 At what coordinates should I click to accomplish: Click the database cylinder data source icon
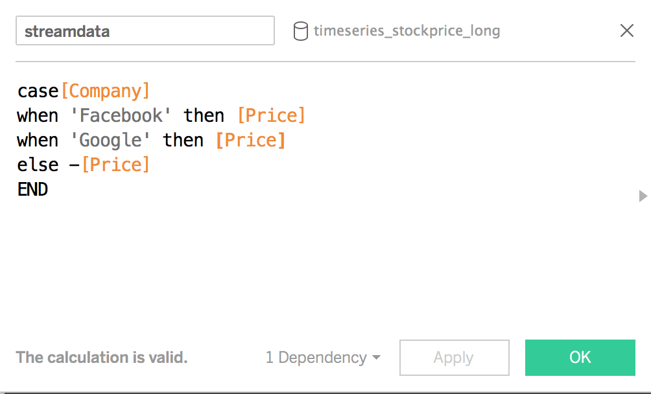pyautogui.click(x=300, y=31)
